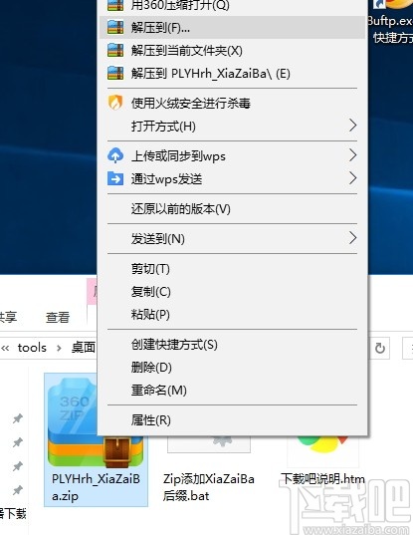Extract to PLYHrh_XiaZaiBa\ (E) folder

tap(232, 74)
